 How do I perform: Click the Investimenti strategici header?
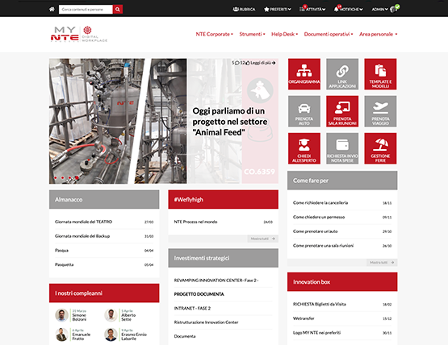pyautogui.click(x=223, y=258)
